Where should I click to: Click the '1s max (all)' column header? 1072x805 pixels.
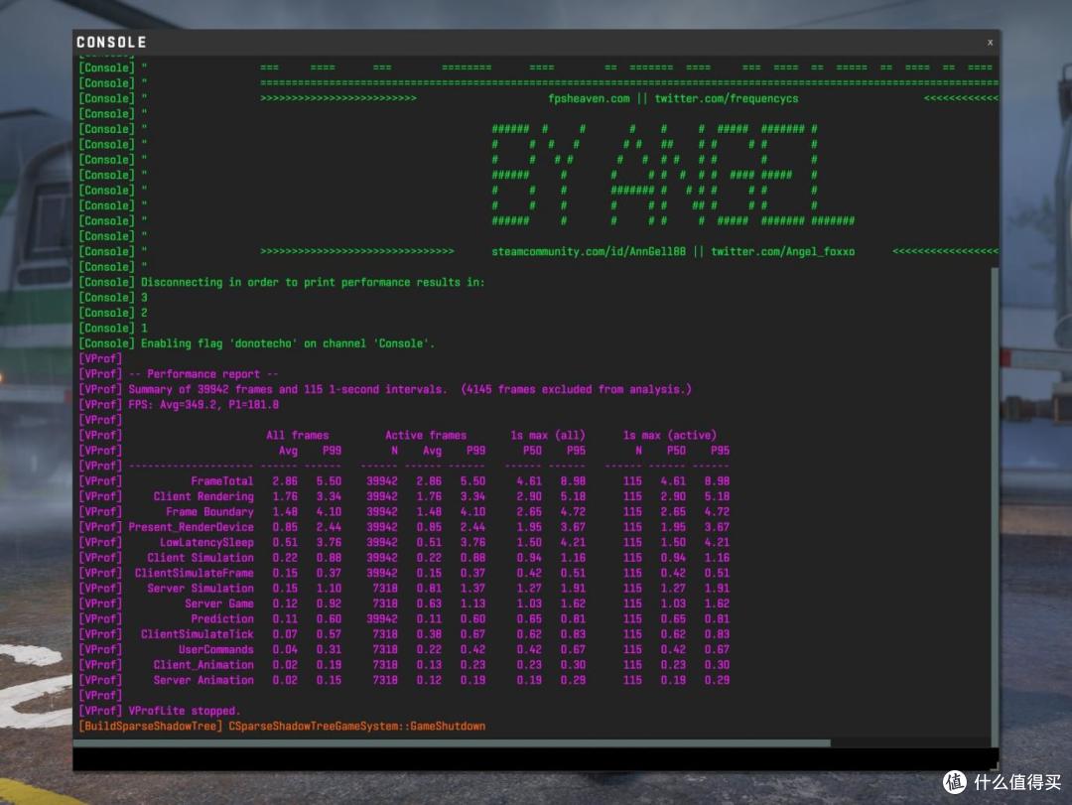click(548, 435)
